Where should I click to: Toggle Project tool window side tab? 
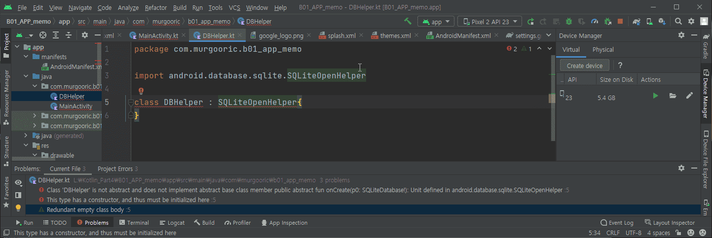[x=6, y=45]
